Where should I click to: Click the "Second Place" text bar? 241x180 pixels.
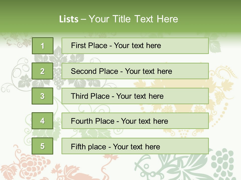tap(135, 71)
